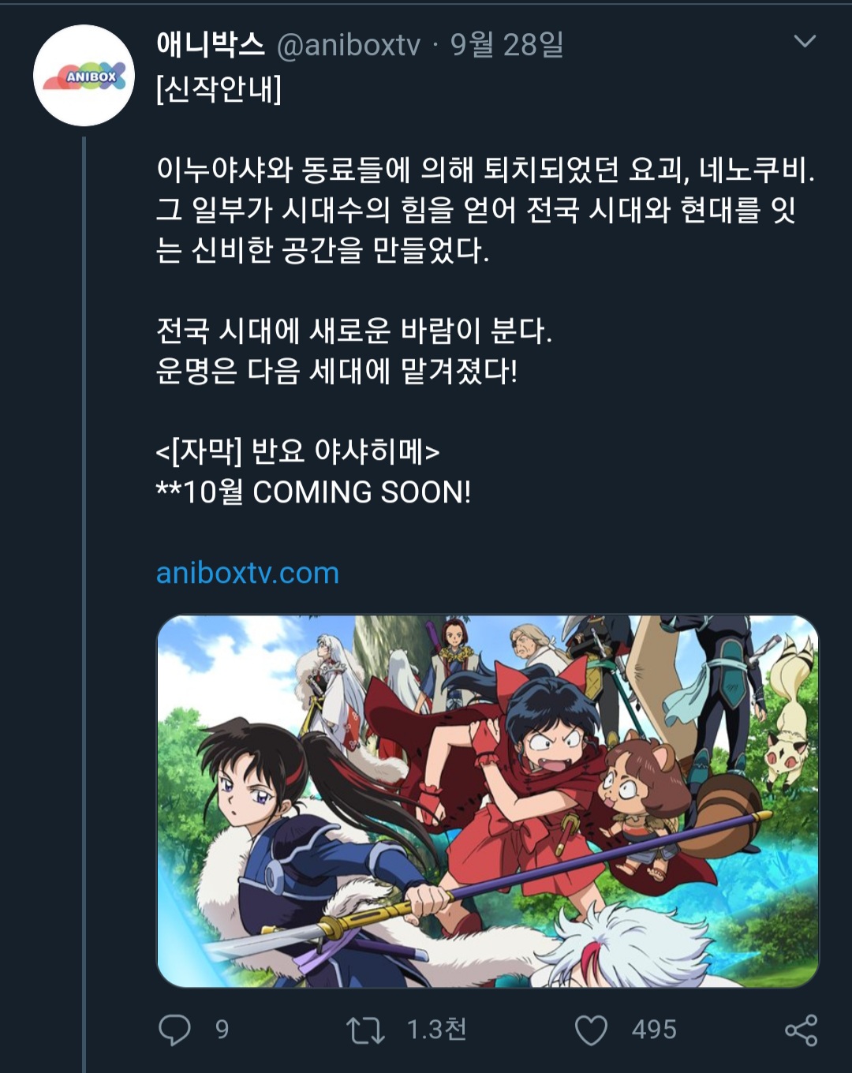
Task: Click the reply speech bubble icon
Action: (x=174, y=1030)
